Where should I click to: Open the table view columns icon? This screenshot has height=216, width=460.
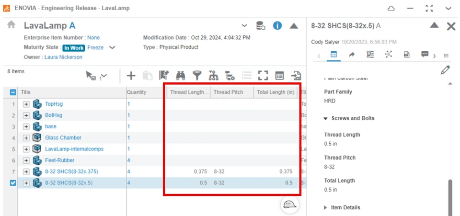coord(279,76)
